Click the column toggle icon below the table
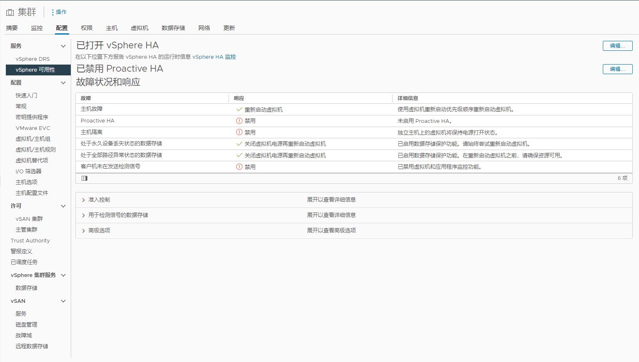Image resolution: width=639 pixels, height=362 pixels. (85, 178)
